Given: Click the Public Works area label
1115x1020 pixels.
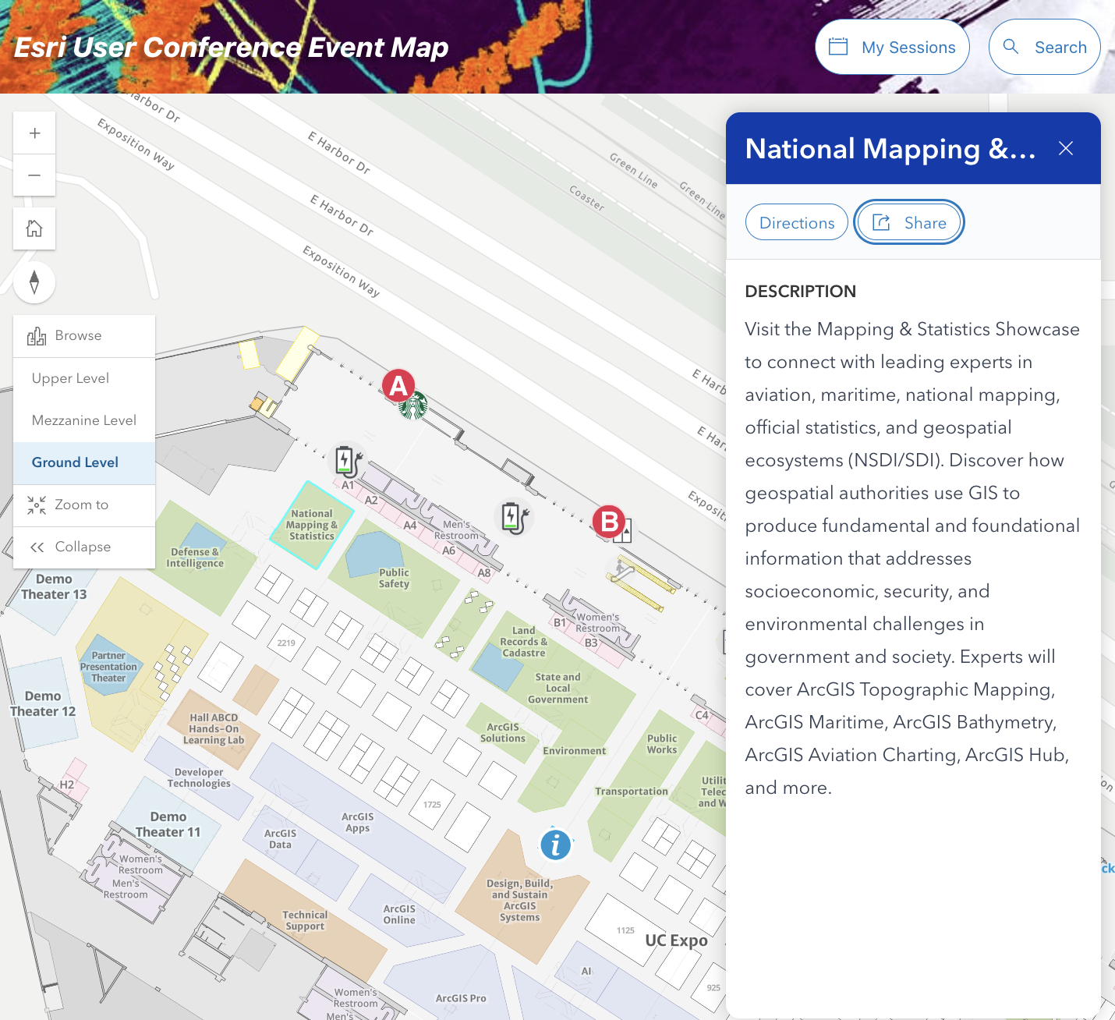Looking at the screenshot, I should (662, 744).
